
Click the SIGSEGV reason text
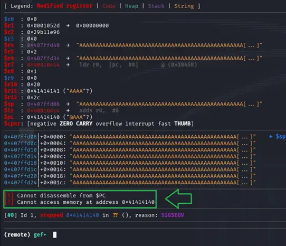click(x=173, y=215)
